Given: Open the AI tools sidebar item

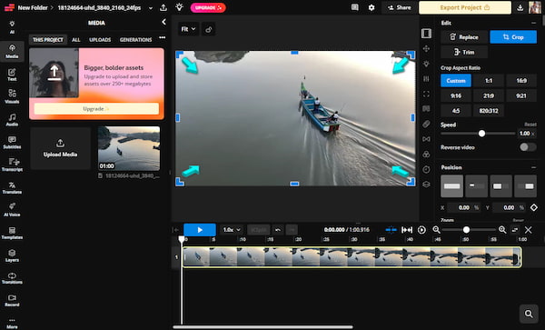Looking at the screenshot, I should [x=12, y=27].
